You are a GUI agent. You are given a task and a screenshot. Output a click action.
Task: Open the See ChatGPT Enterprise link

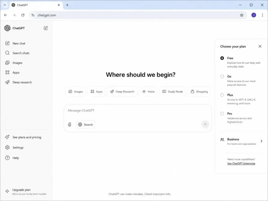tap(241, 164)
